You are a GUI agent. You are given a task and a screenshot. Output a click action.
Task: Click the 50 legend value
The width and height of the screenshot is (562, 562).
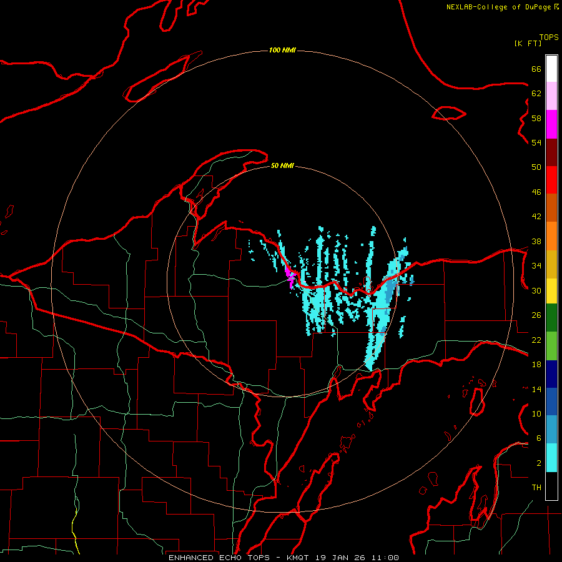[x=536, y=167]
